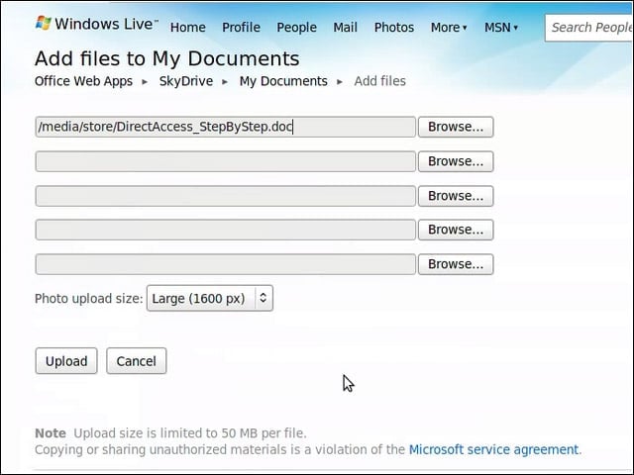Click the 'Add files' breadcrumb text
The height and width of the screenshot is (475, 634).
tap(379, 81)
